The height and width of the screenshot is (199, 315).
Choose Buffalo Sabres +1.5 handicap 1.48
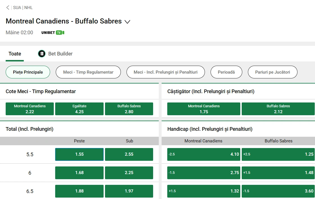(x=278, y=173)
